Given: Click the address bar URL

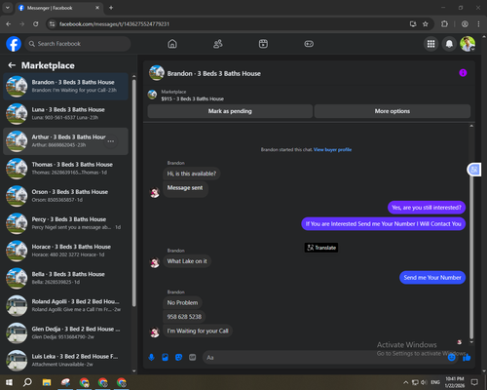Looking at the screenshot, I should 114,24.
